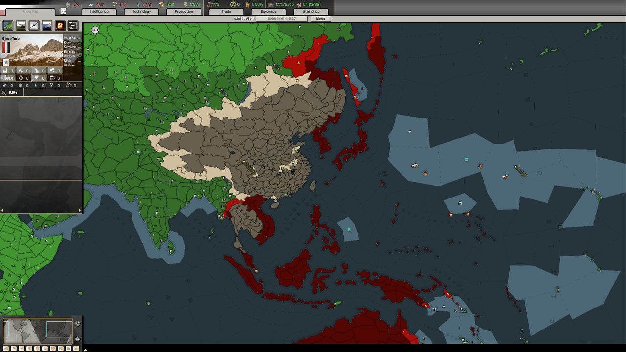
Task: Click the rifle partisan 0.0% icon
Action: [5, 92]
